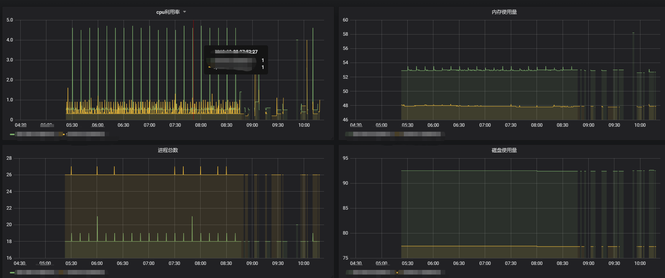Click yellow series swatch in 磁盘使用量 legend
Image resolution: width=665 pixels, height=278 pixels.
(x=397, y=273)
